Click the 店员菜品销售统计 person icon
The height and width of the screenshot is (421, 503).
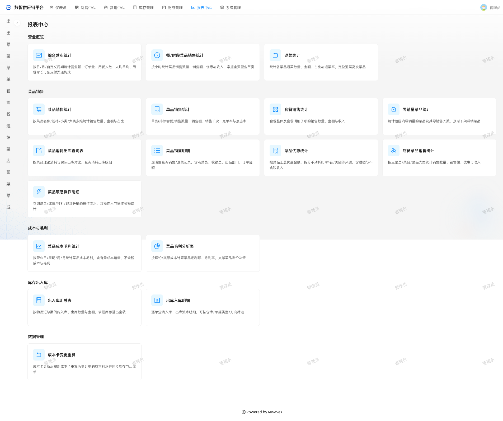(394, 151)
